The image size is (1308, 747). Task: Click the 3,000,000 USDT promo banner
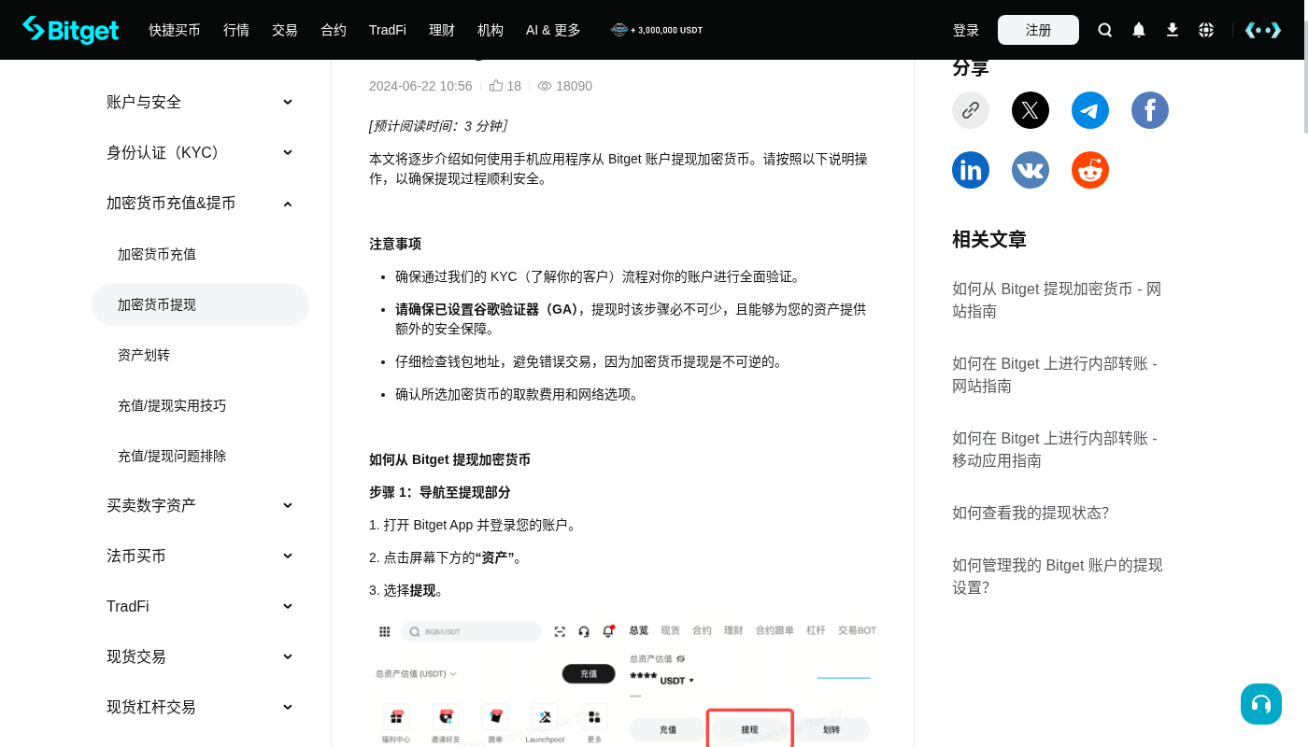[x=657, y=30]
